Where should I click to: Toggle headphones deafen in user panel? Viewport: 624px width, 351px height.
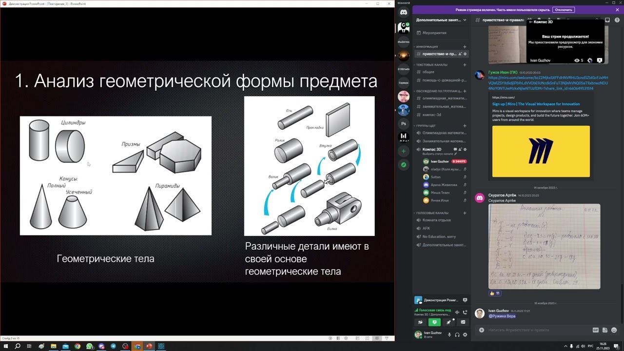pyautogui.click(x=457, y=334)
